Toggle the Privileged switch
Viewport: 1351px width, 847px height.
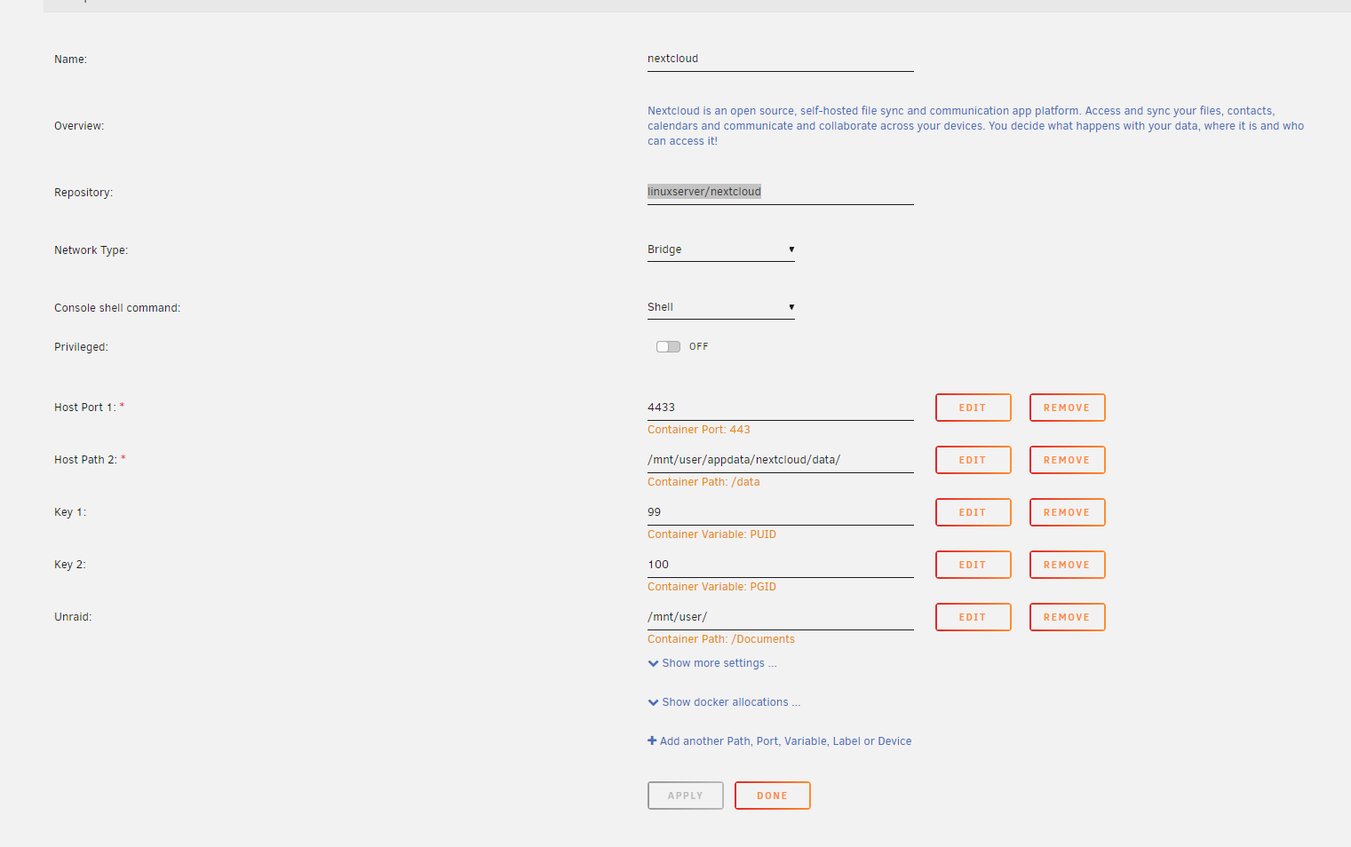click(x=668, y=347)
